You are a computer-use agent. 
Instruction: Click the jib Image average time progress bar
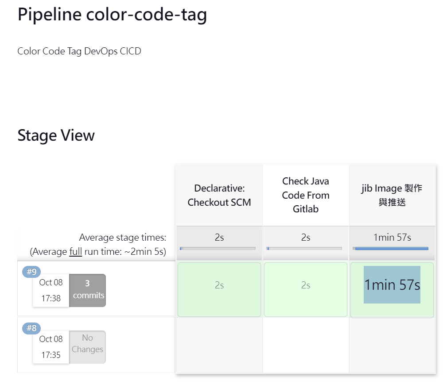391,249
